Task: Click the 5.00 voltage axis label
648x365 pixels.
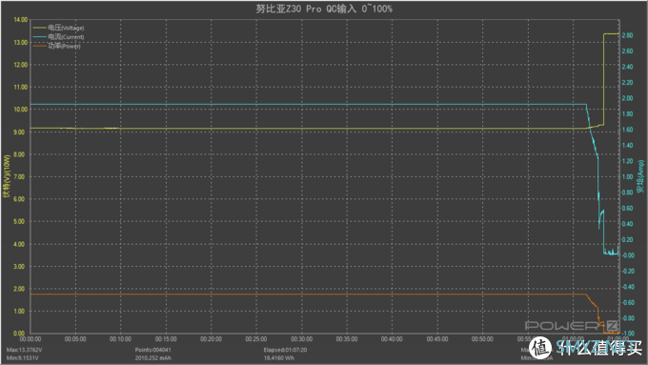Action: tap(19, 221)
